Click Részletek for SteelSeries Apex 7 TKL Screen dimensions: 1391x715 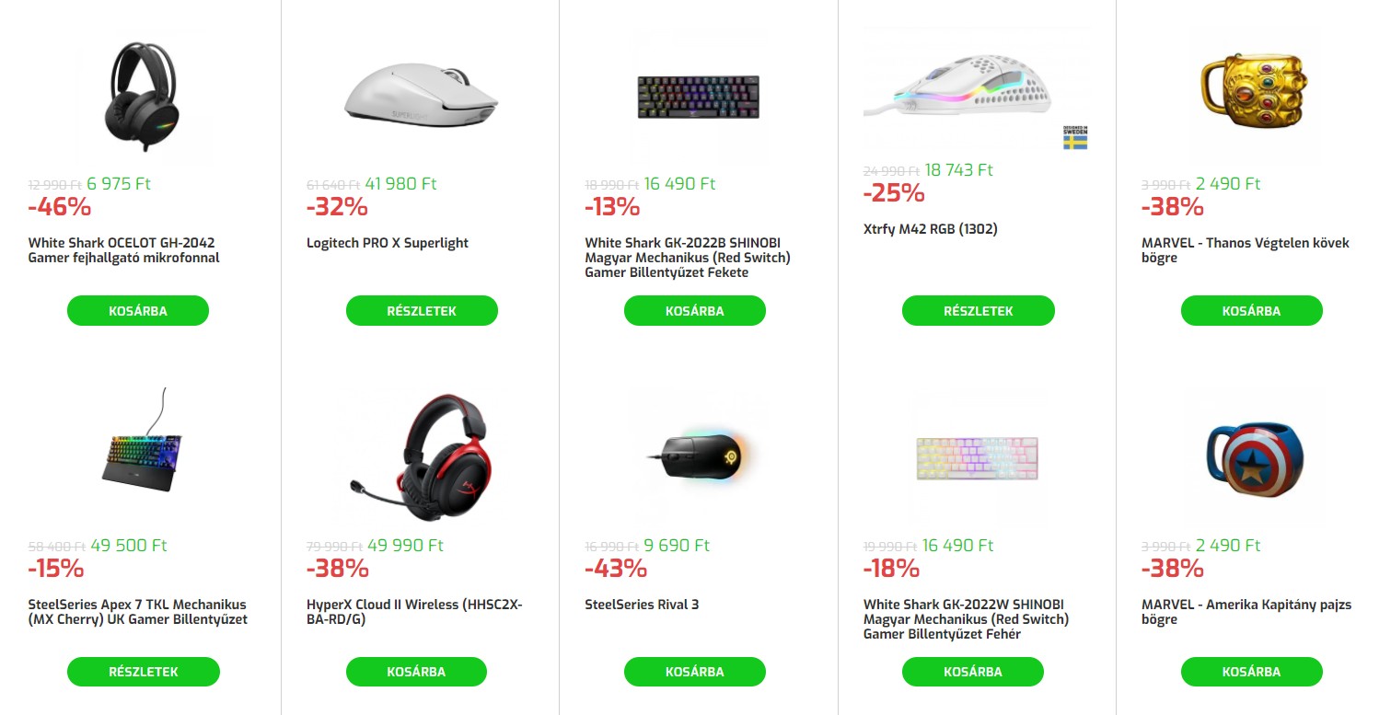(143, 672)
